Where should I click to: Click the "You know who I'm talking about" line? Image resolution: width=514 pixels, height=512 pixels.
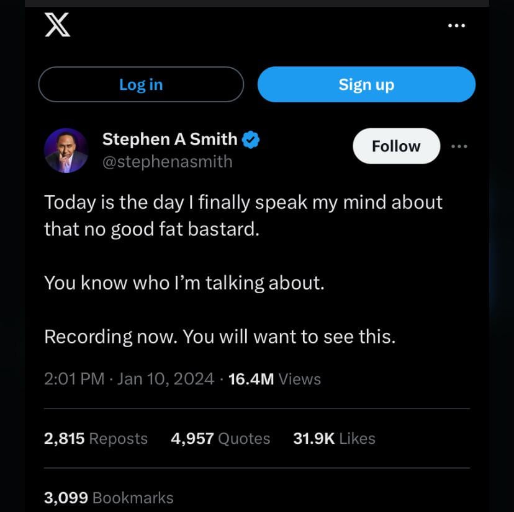click(x=184, y=283)
